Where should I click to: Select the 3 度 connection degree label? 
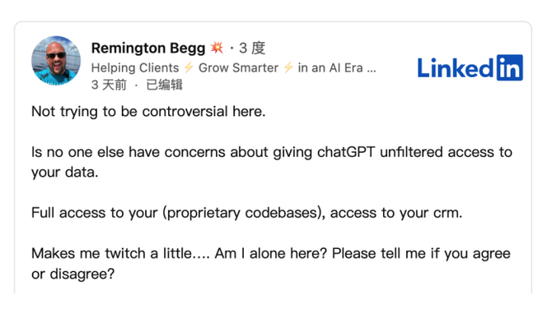[252, 48]
